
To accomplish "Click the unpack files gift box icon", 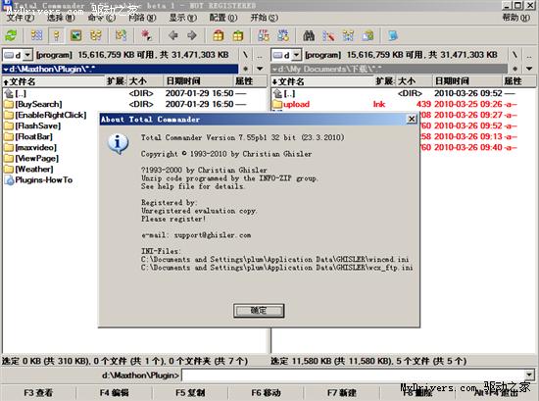I will pos(238,35).
